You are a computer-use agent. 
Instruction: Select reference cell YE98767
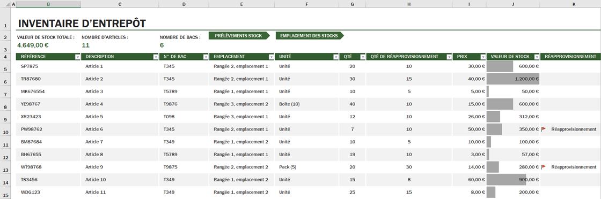[x=48, y=104]
